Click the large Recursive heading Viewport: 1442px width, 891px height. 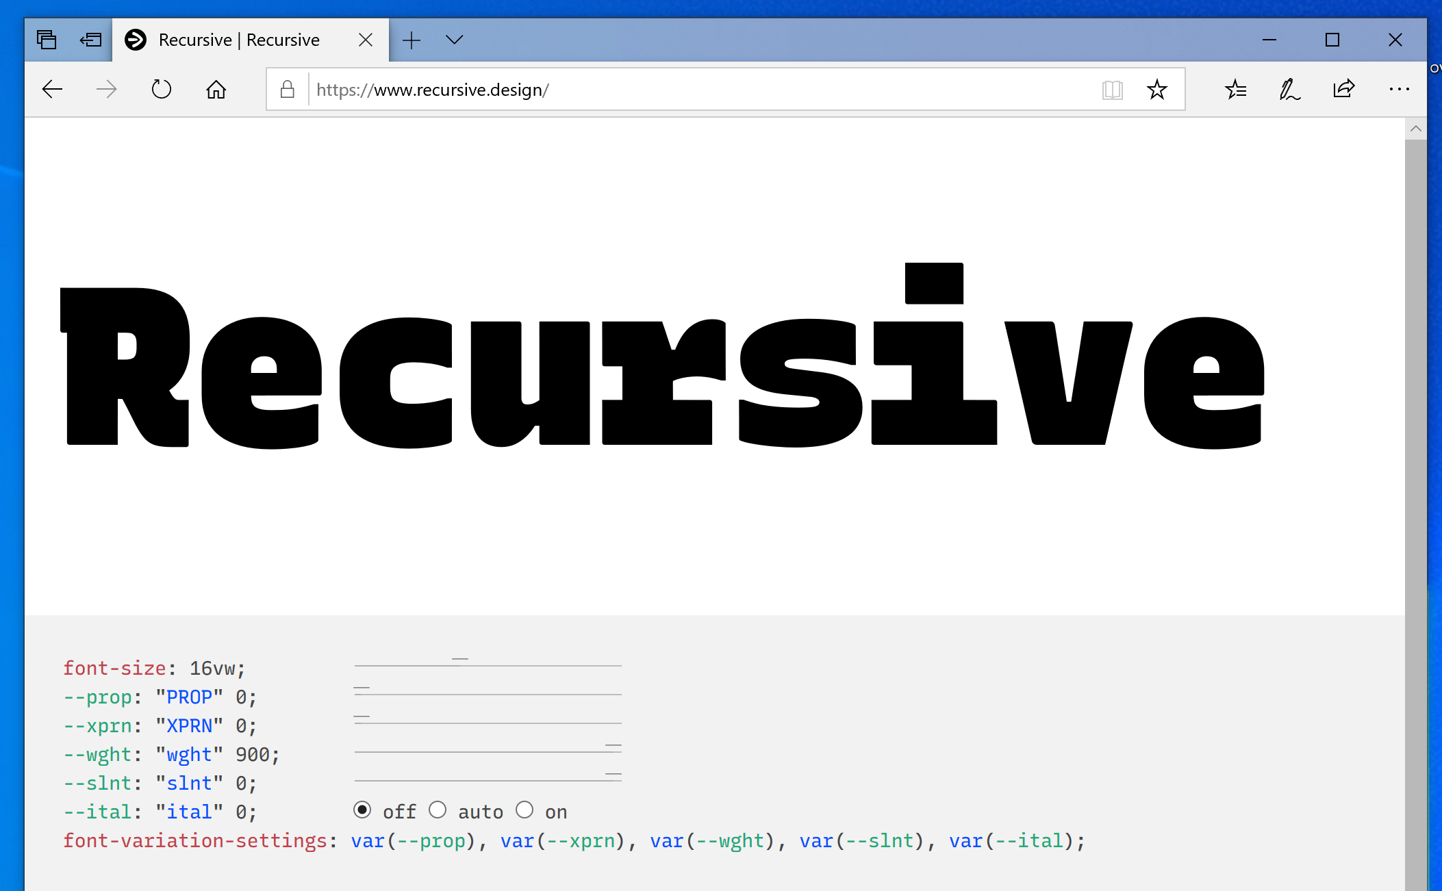click(x=663, y=370)
